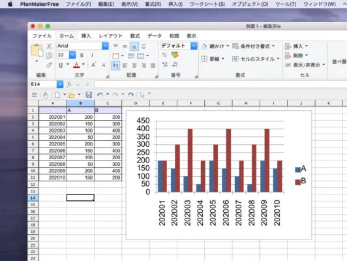Open the ワークシート(S) menu in menu bar
This screenshot has width=347, height=261.
click(207, 4)
